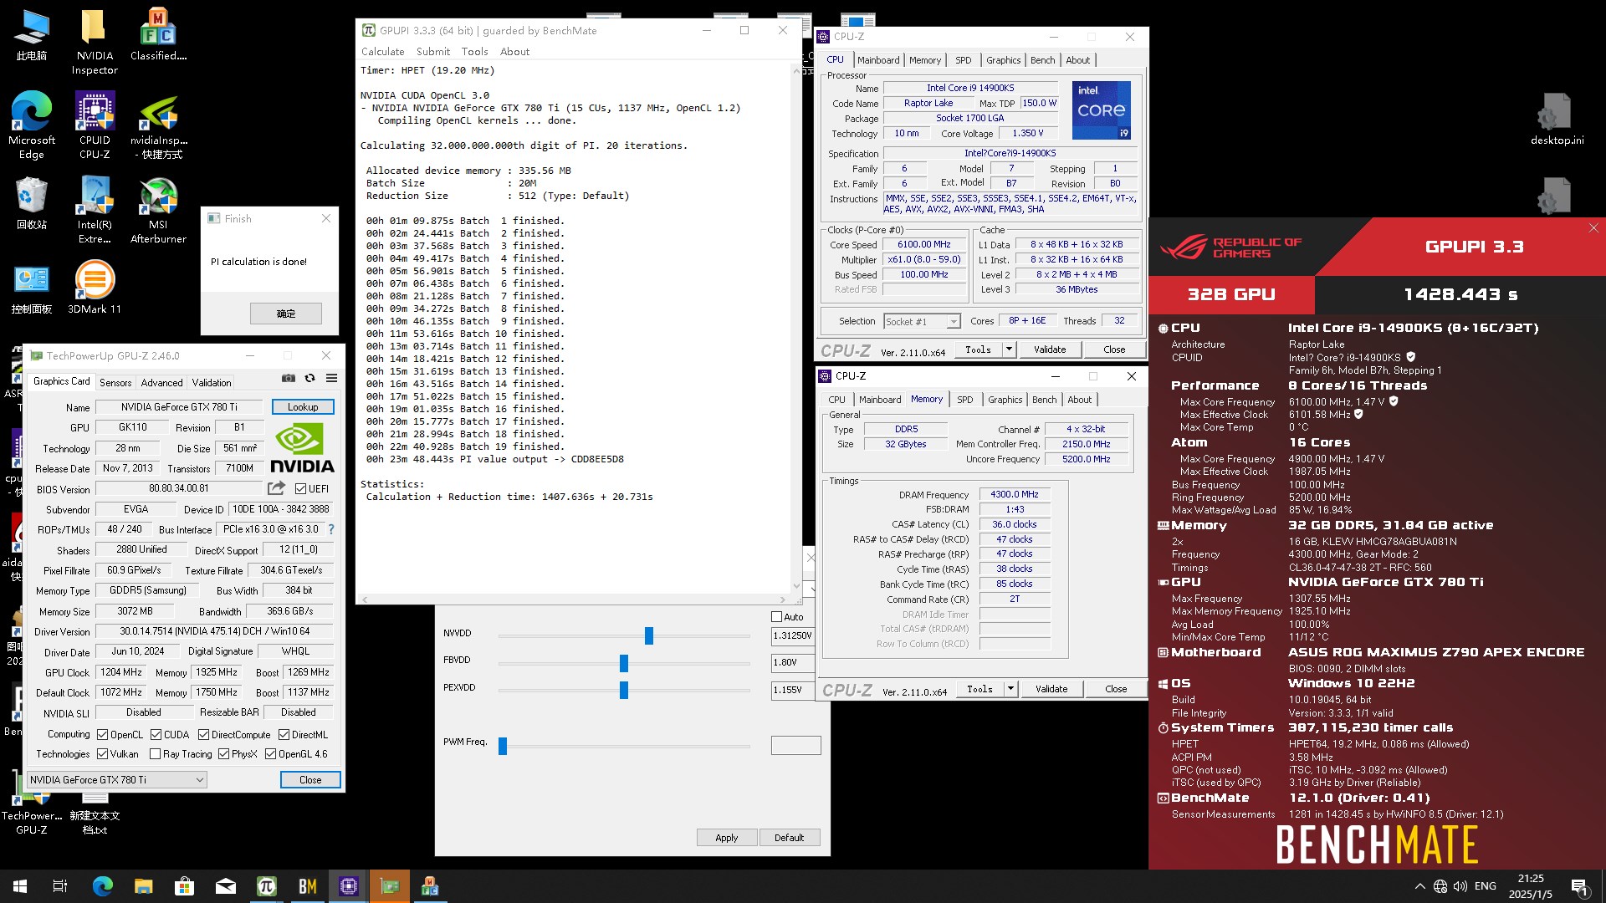Close GPU-Z using Close button
Screen dimensions: 1606x903
coord(310,780)
